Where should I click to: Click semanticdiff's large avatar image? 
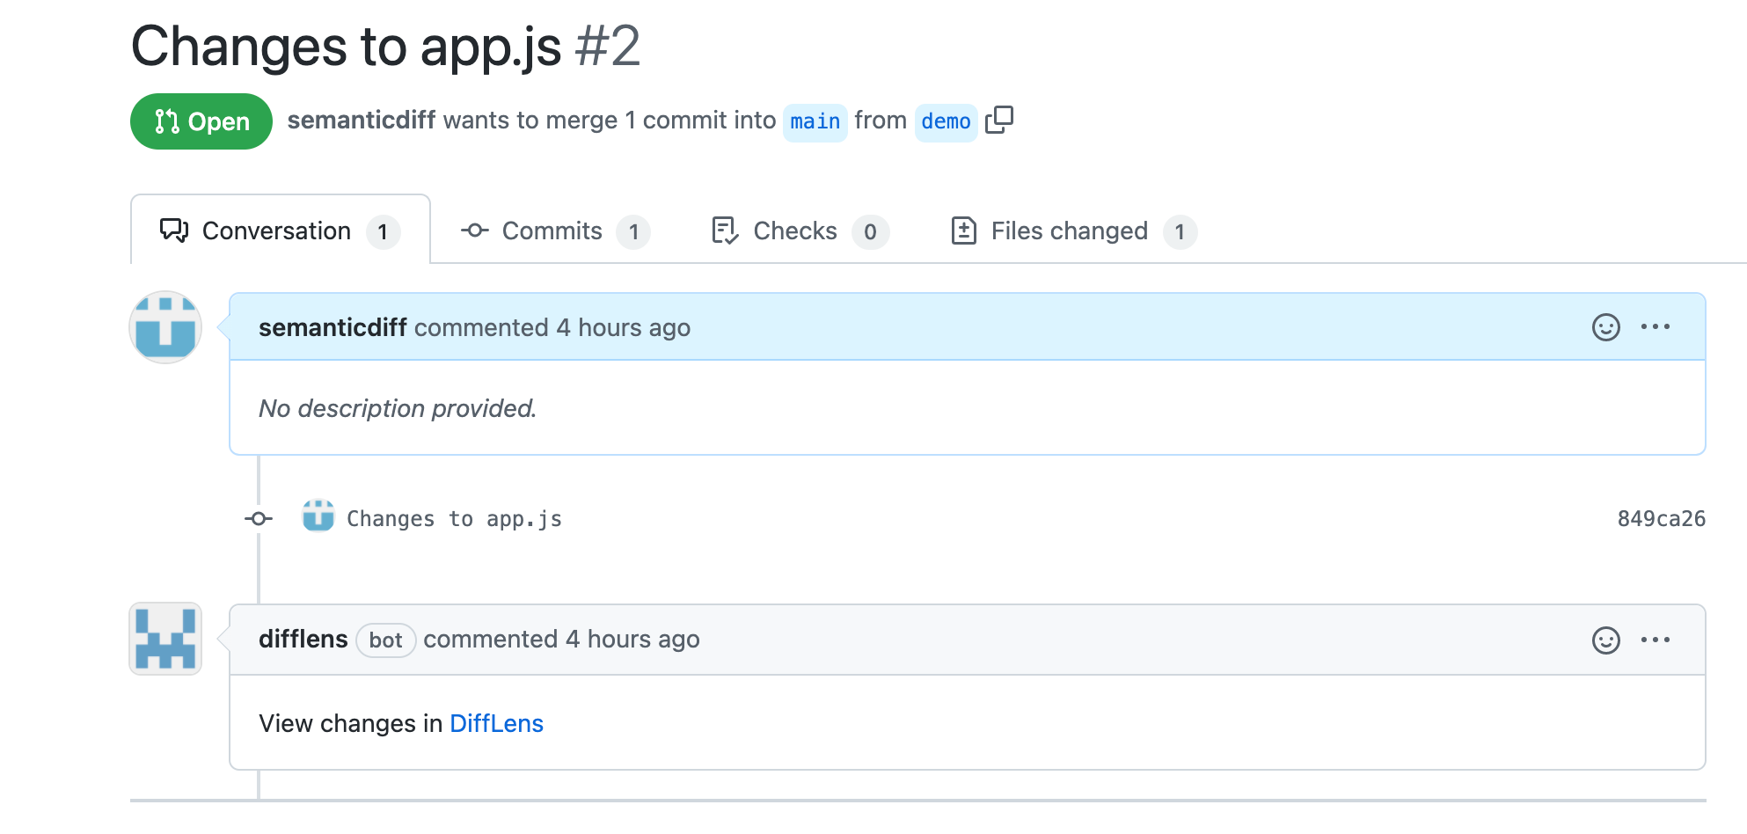pos(165,327)
